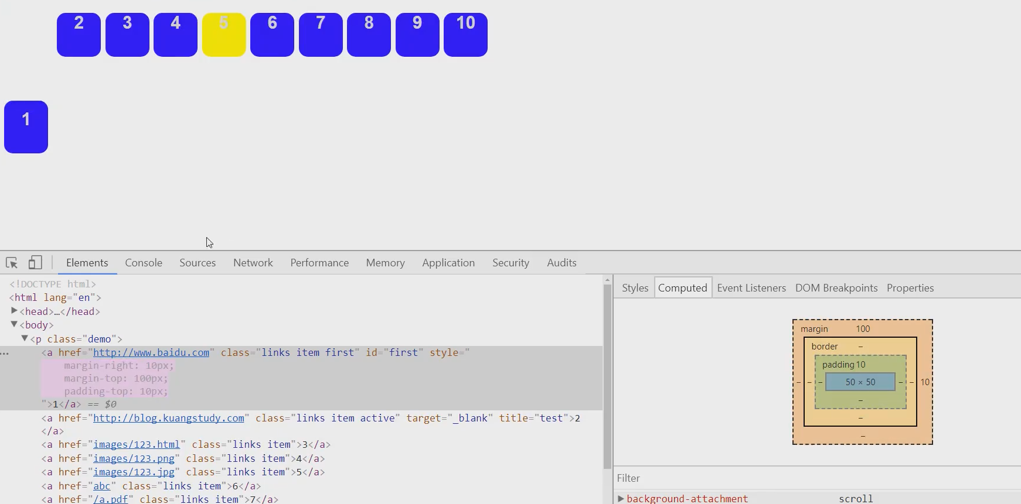Click the blue page link numbered 1
1021x504 pixels.
tap(26, 127)
